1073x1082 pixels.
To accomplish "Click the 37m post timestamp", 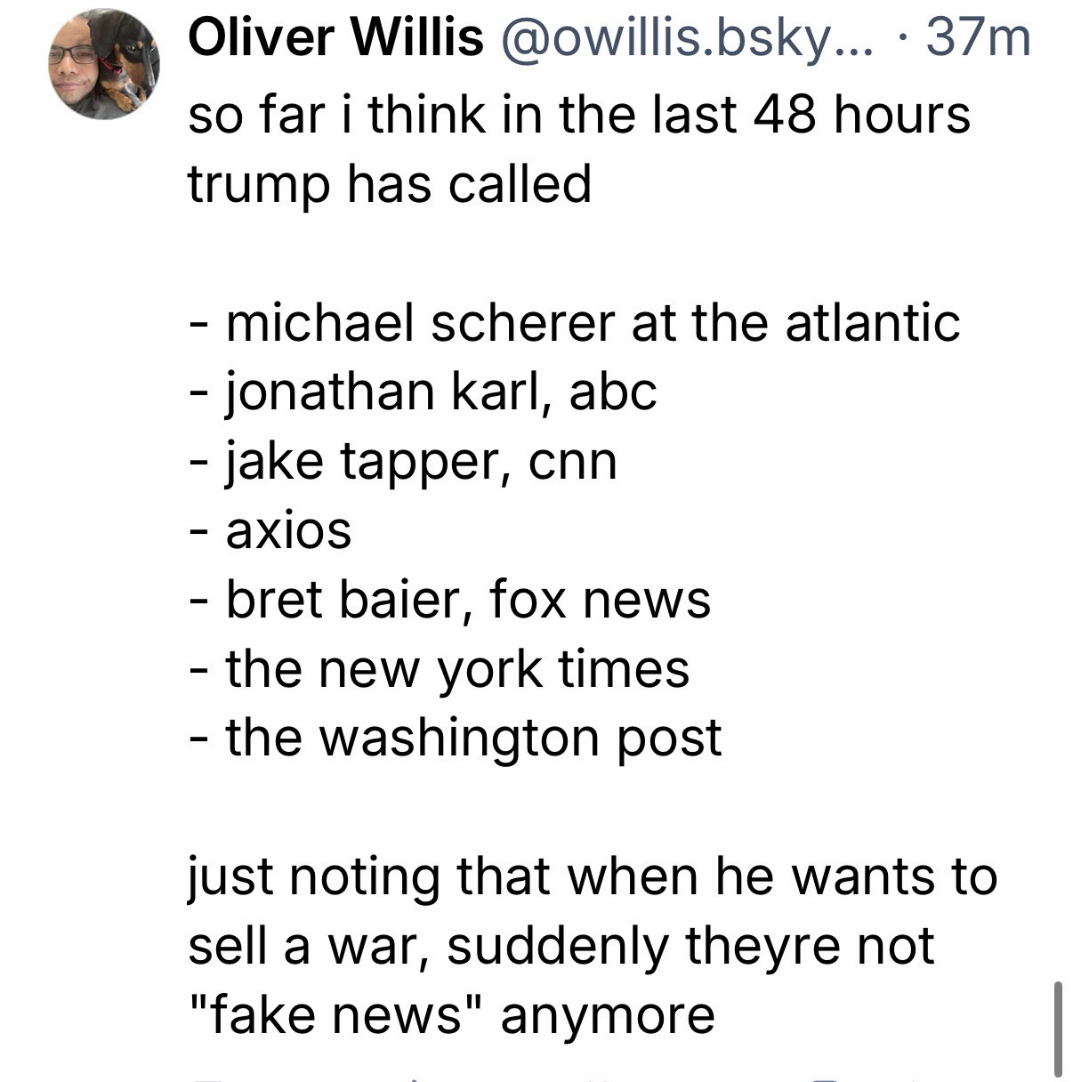I will tap(978, 38).
